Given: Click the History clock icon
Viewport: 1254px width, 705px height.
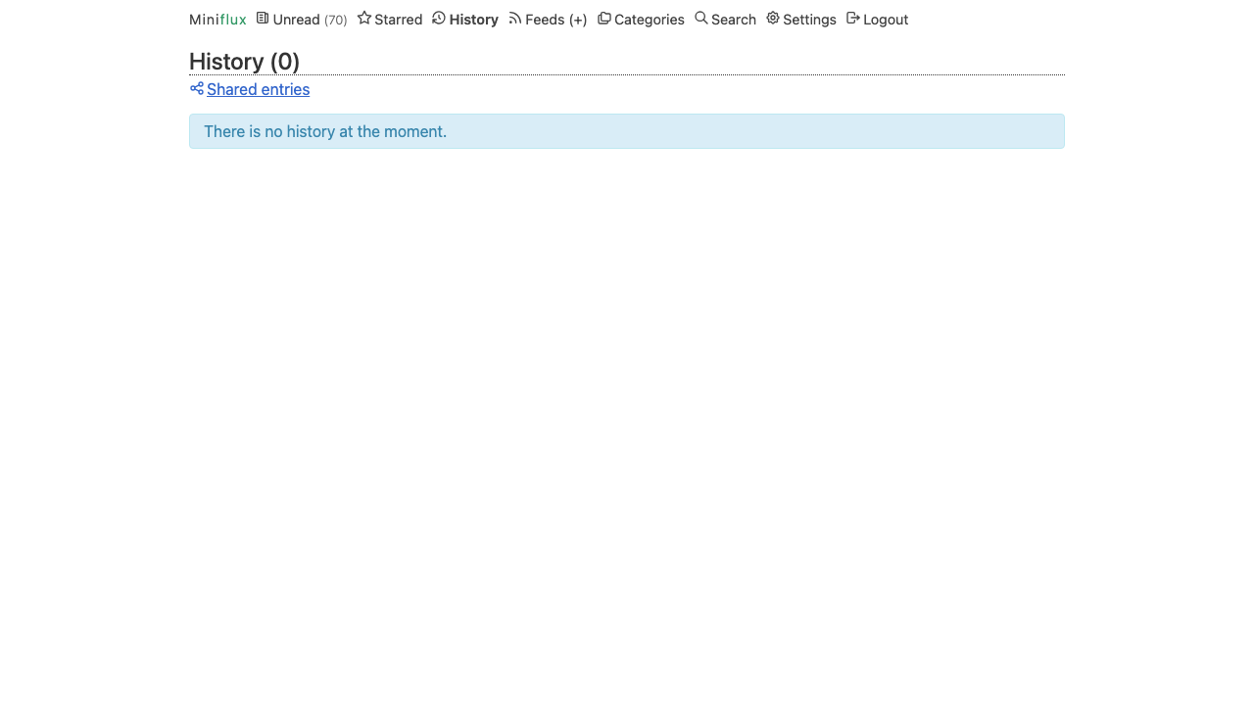Looking at the screenshot, I should [x=439, y=18].
